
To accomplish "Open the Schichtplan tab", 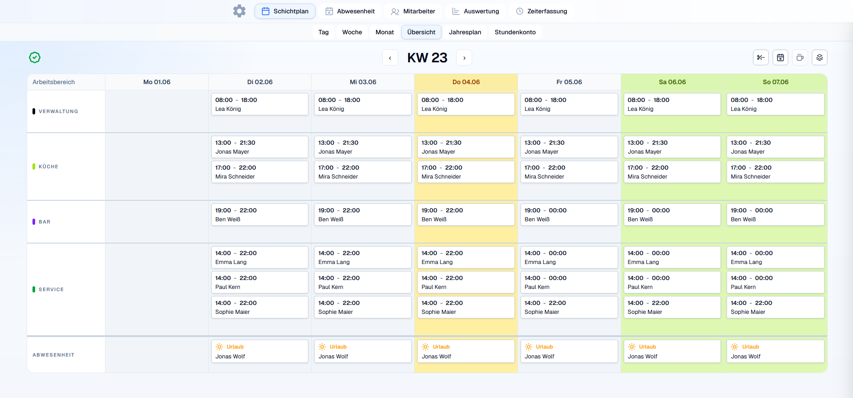I will point(285,11).
